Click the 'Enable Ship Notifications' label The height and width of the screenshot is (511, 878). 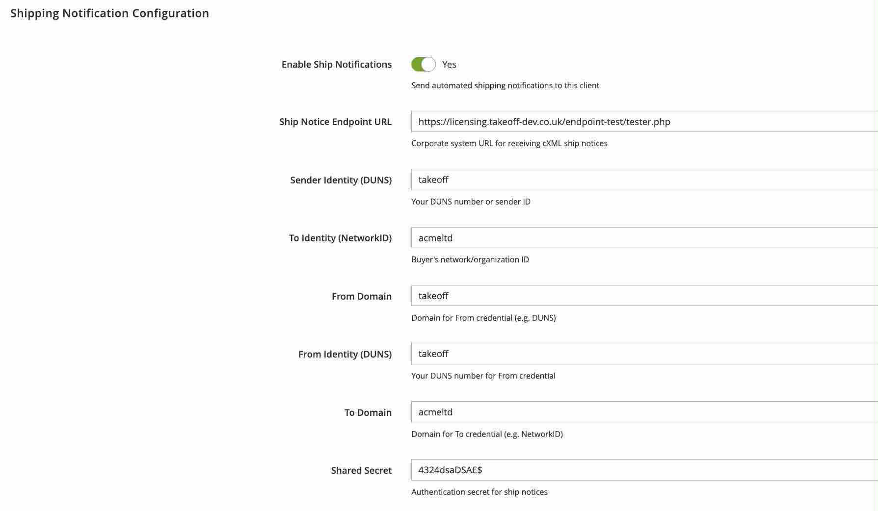coord(336,64)
